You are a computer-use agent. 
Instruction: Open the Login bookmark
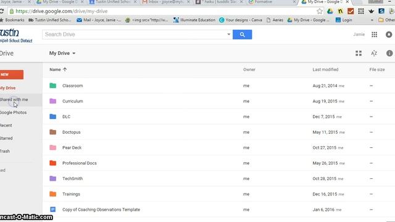(x=344, y=20)
